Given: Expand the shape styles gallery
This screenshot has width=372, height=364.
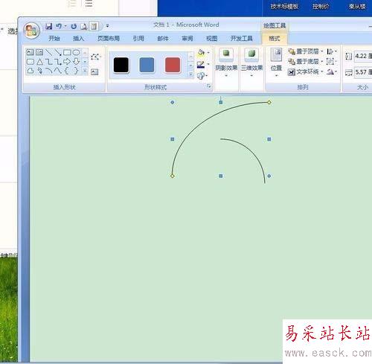Looking at the screenshot, I should (191, 74).
